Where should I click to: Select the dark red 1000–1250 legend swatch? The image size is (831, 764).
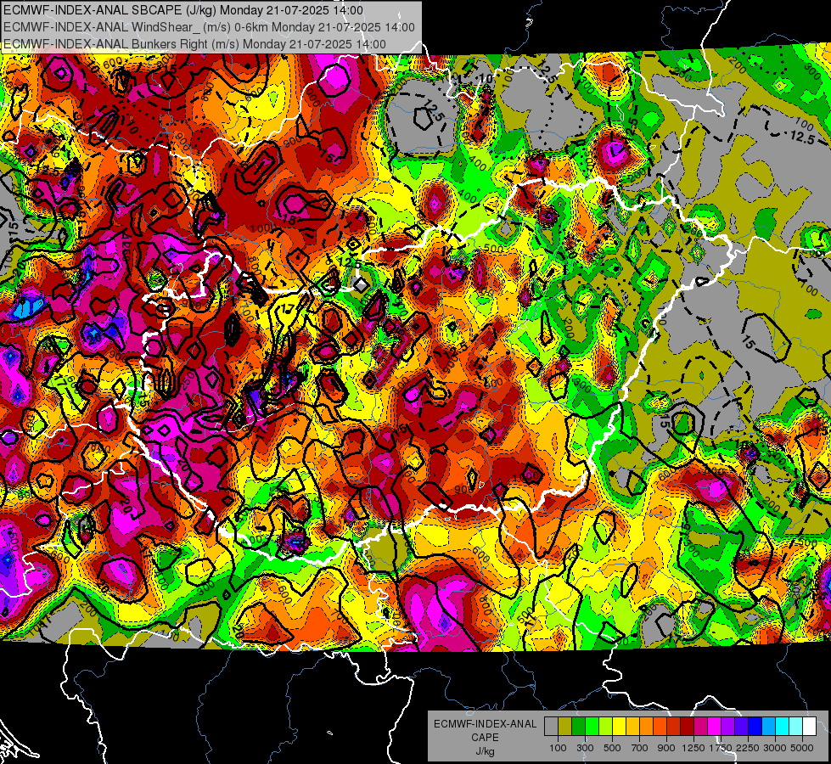click(x=687, y=727)
